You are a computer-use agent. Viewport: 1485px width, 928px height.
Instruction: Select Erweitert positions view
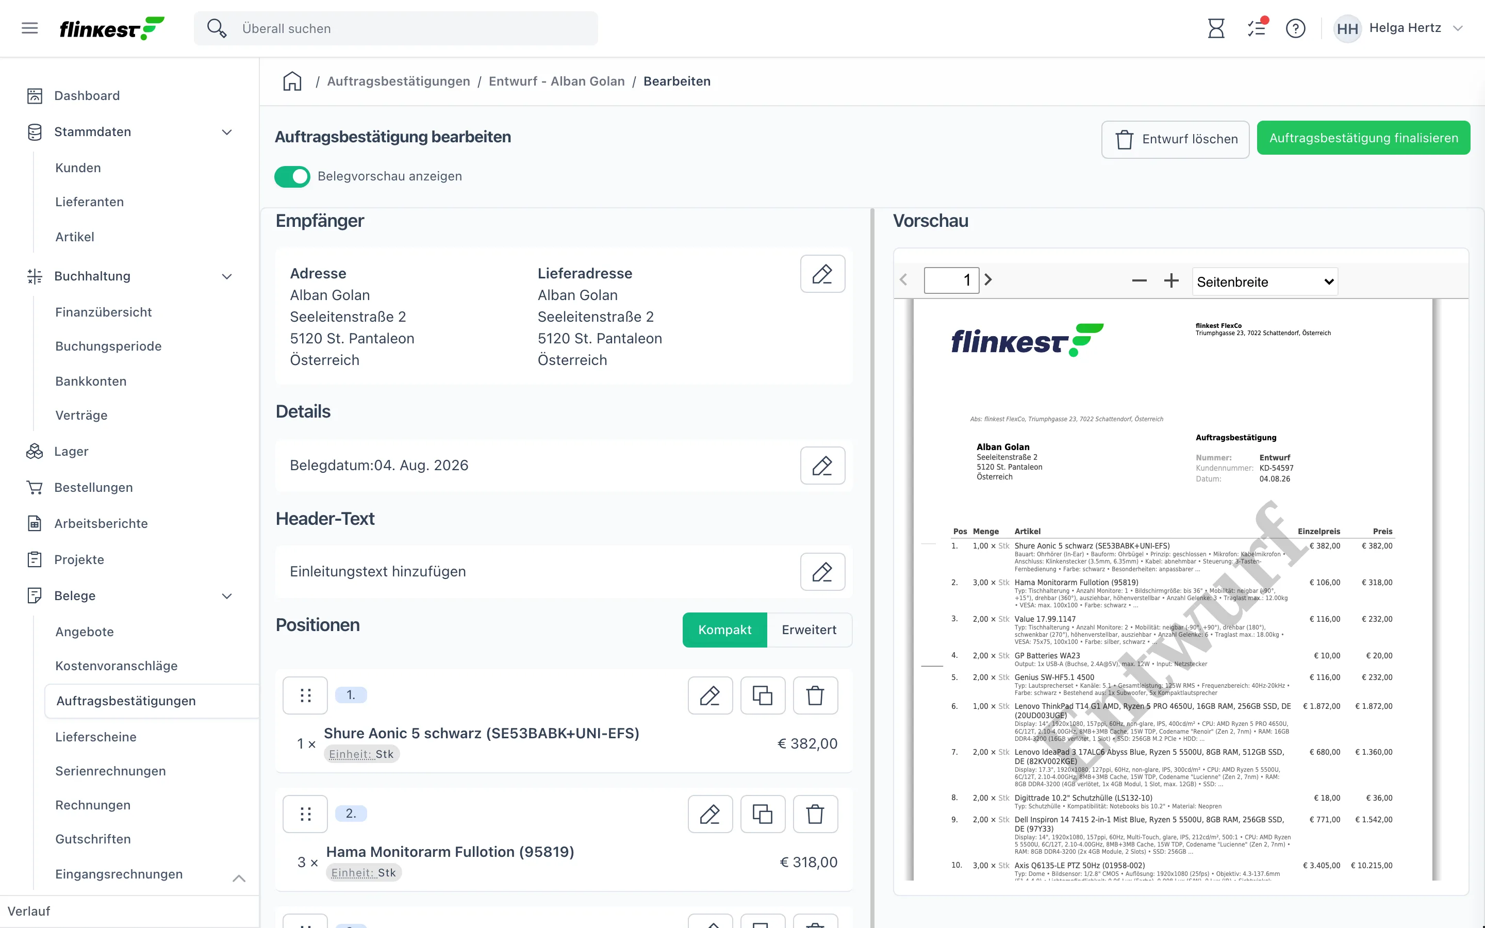pyautogui.click(x=809, y=629)
